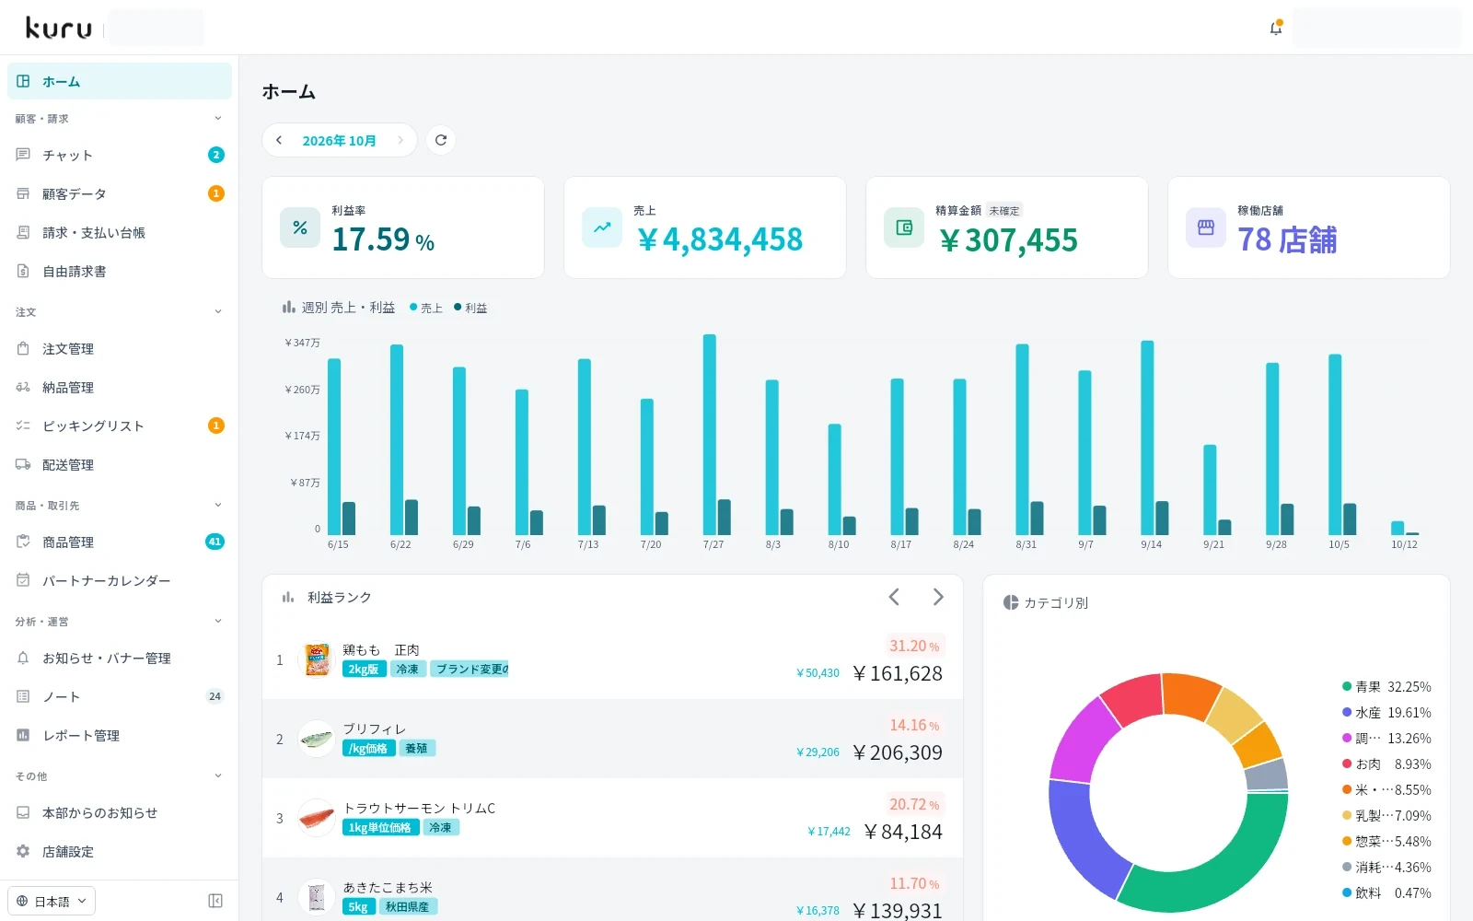Open 店舗設定 in the sidebar
This screenshot has width=1473, height=921.
(x=120, y=851)
